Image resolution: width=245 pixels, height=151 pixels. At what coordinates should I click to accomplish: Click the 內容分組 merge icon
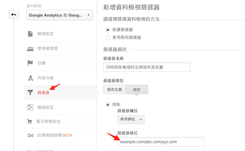[30, 78]
